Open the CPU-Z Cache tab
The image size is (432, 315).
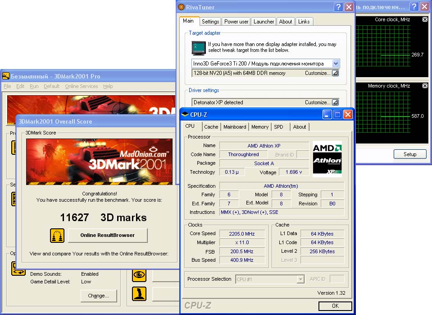pos(211,127)
